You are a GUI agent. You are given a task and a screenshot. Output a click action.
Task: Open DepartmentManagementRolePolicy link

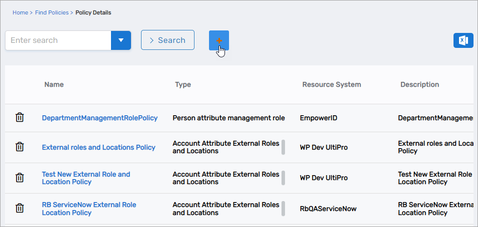tap(99, 118)
